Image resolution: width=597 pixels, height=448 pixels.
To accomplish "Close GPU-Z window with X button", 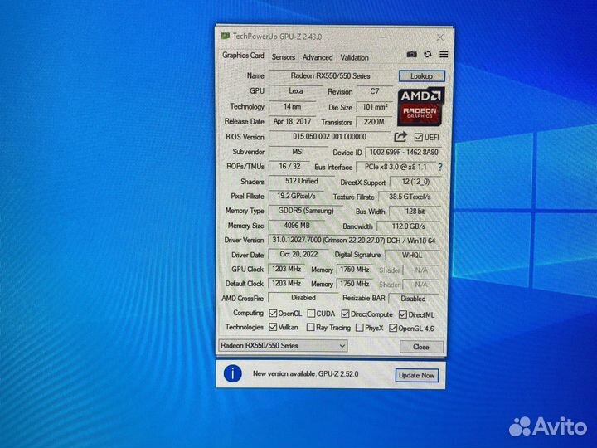I will coord(439,37).
